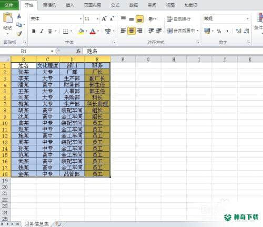Screen dimensions: 263x227
Task: Open the font name dropdown
Action: (81, 19)
